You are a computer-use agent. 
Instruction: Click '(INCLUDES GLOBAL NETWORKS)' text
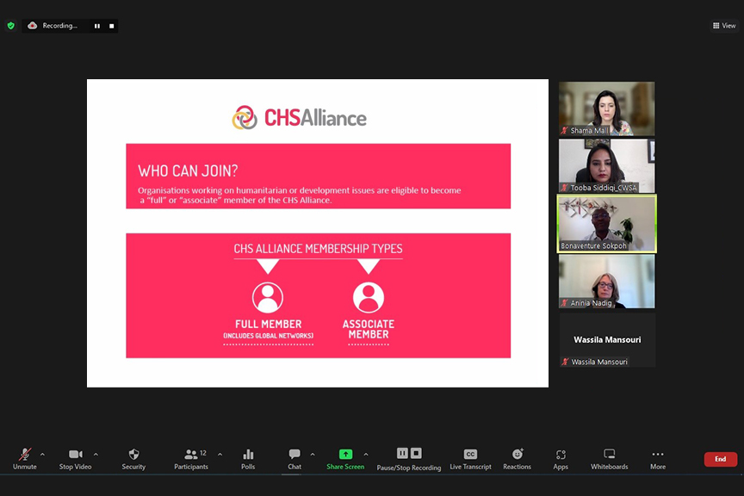pos(269,336)
